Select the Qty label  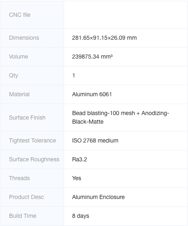coord(14,75)
